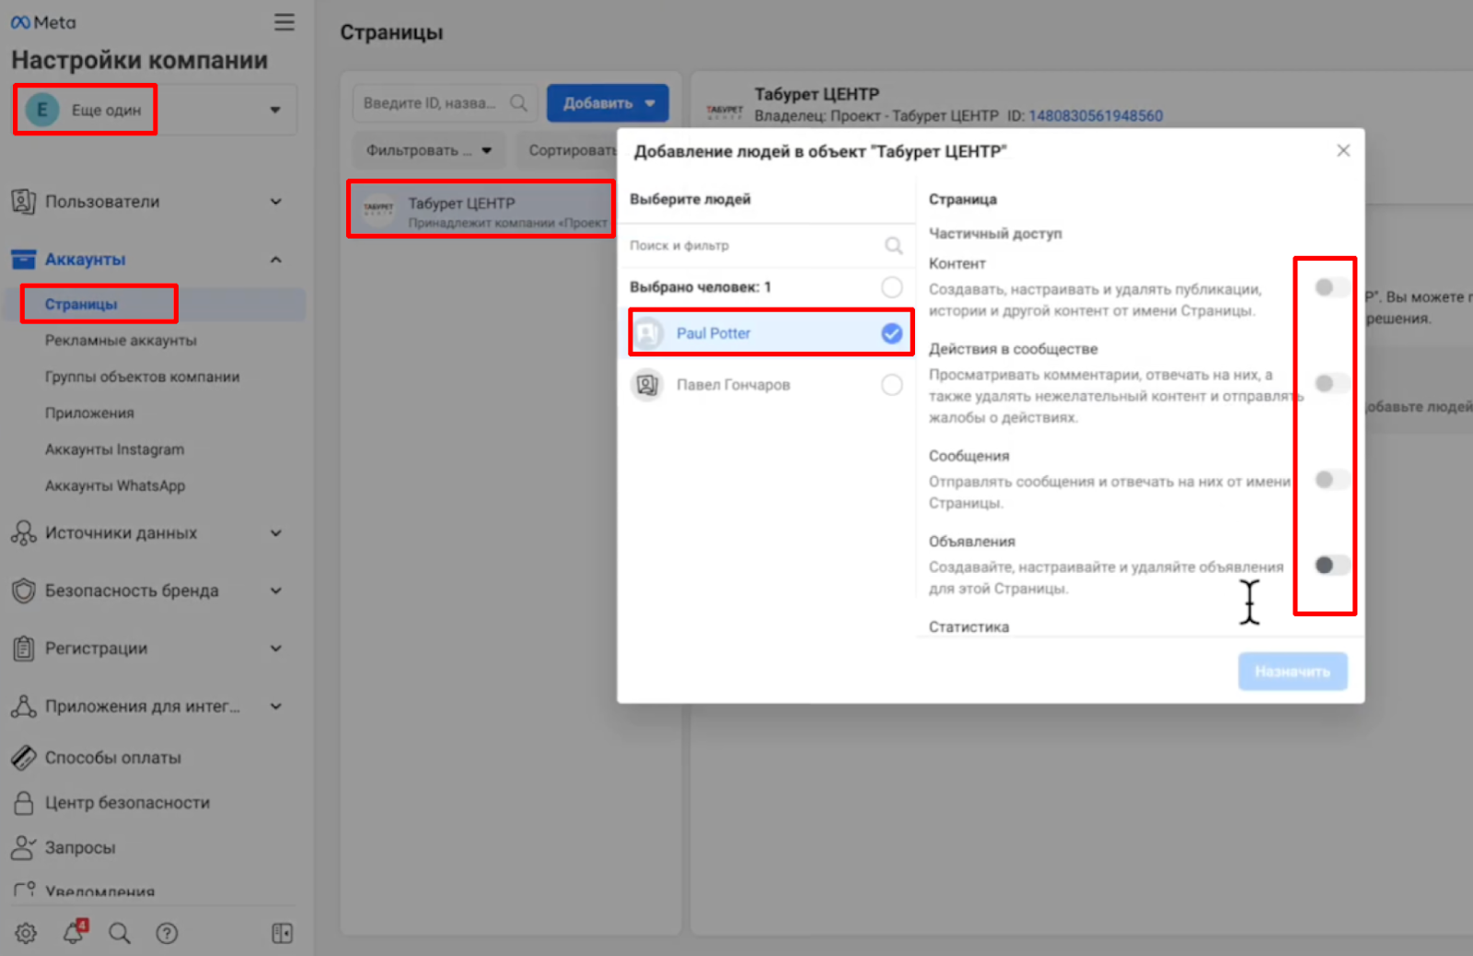Open Аккаунты Instagram sidebar item
Viewport: 1473px width, 956px height.
point(114,449)
